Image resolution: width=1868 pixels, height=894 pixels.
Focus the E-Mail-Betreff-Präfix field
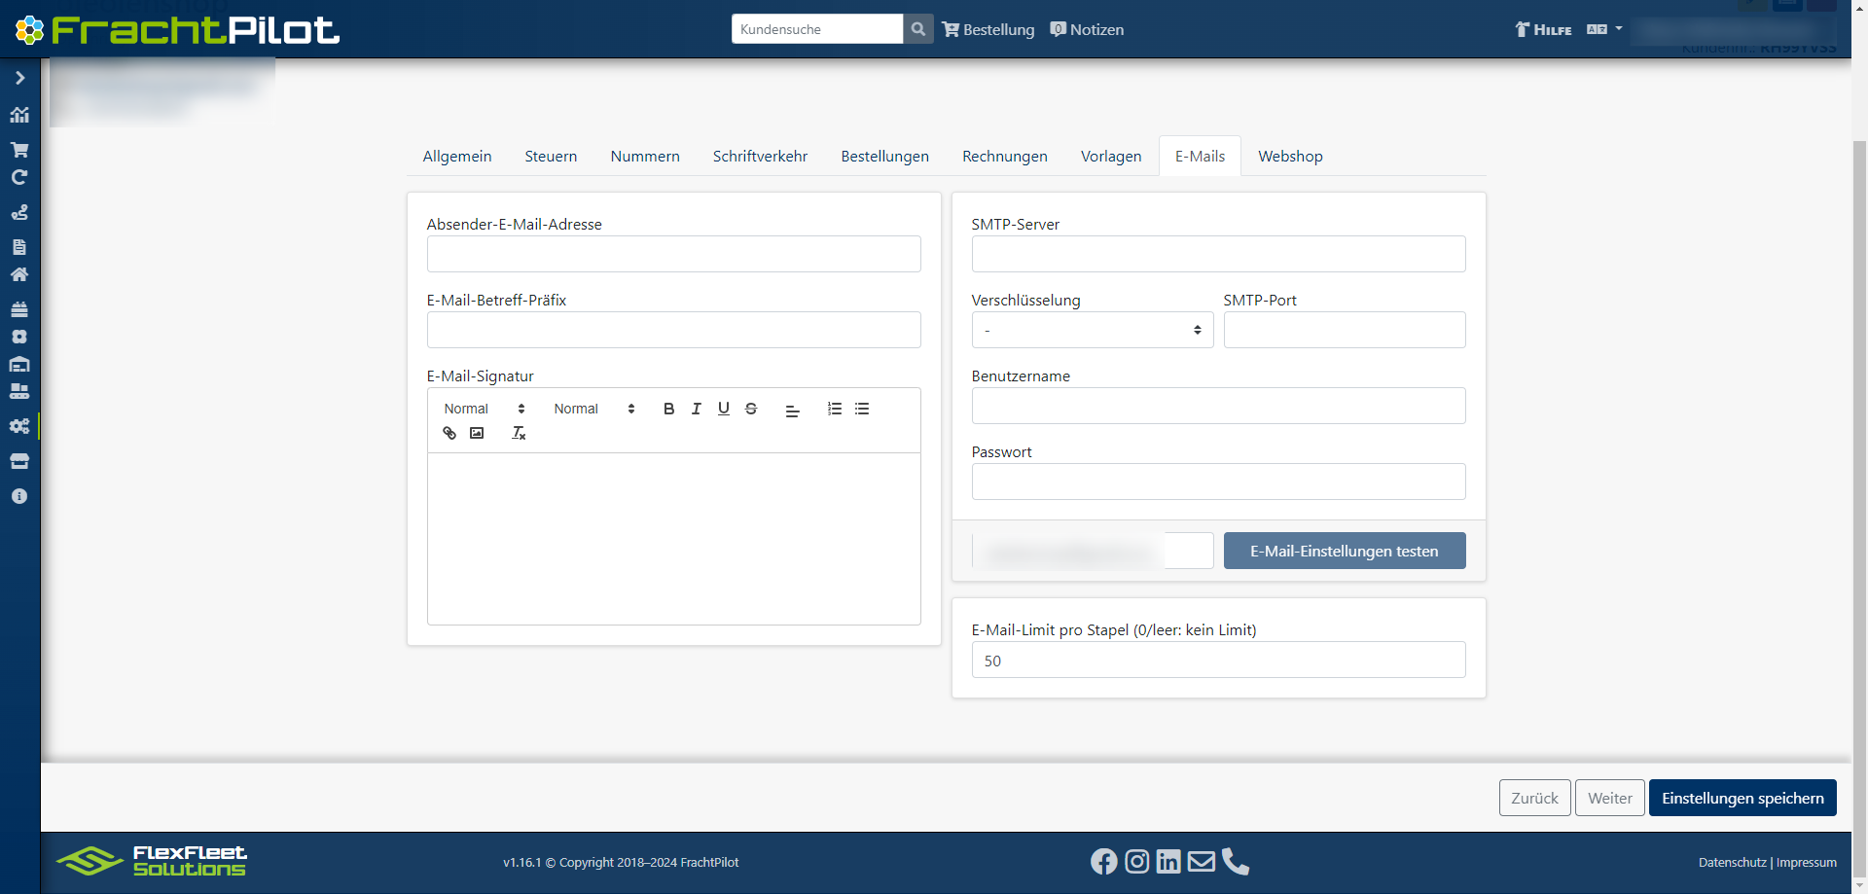[x=673, y=330]
